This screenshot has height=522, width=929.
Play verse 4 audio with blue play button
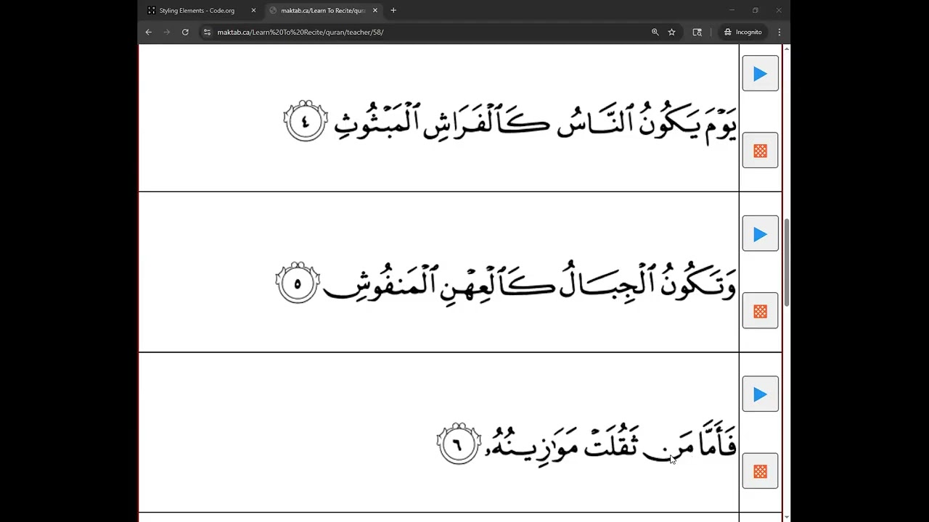coord(760,73)
